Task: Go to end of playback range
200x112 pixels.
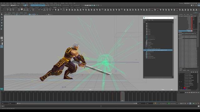Action: [199, 93]
